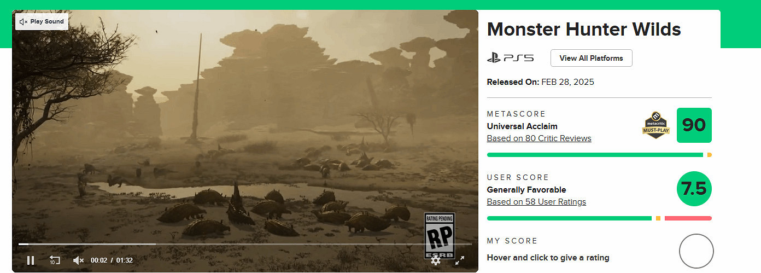Click the green Metascore 90 box
The height and width of the screenshot is (273, 761).
click(x=694, y=125)
